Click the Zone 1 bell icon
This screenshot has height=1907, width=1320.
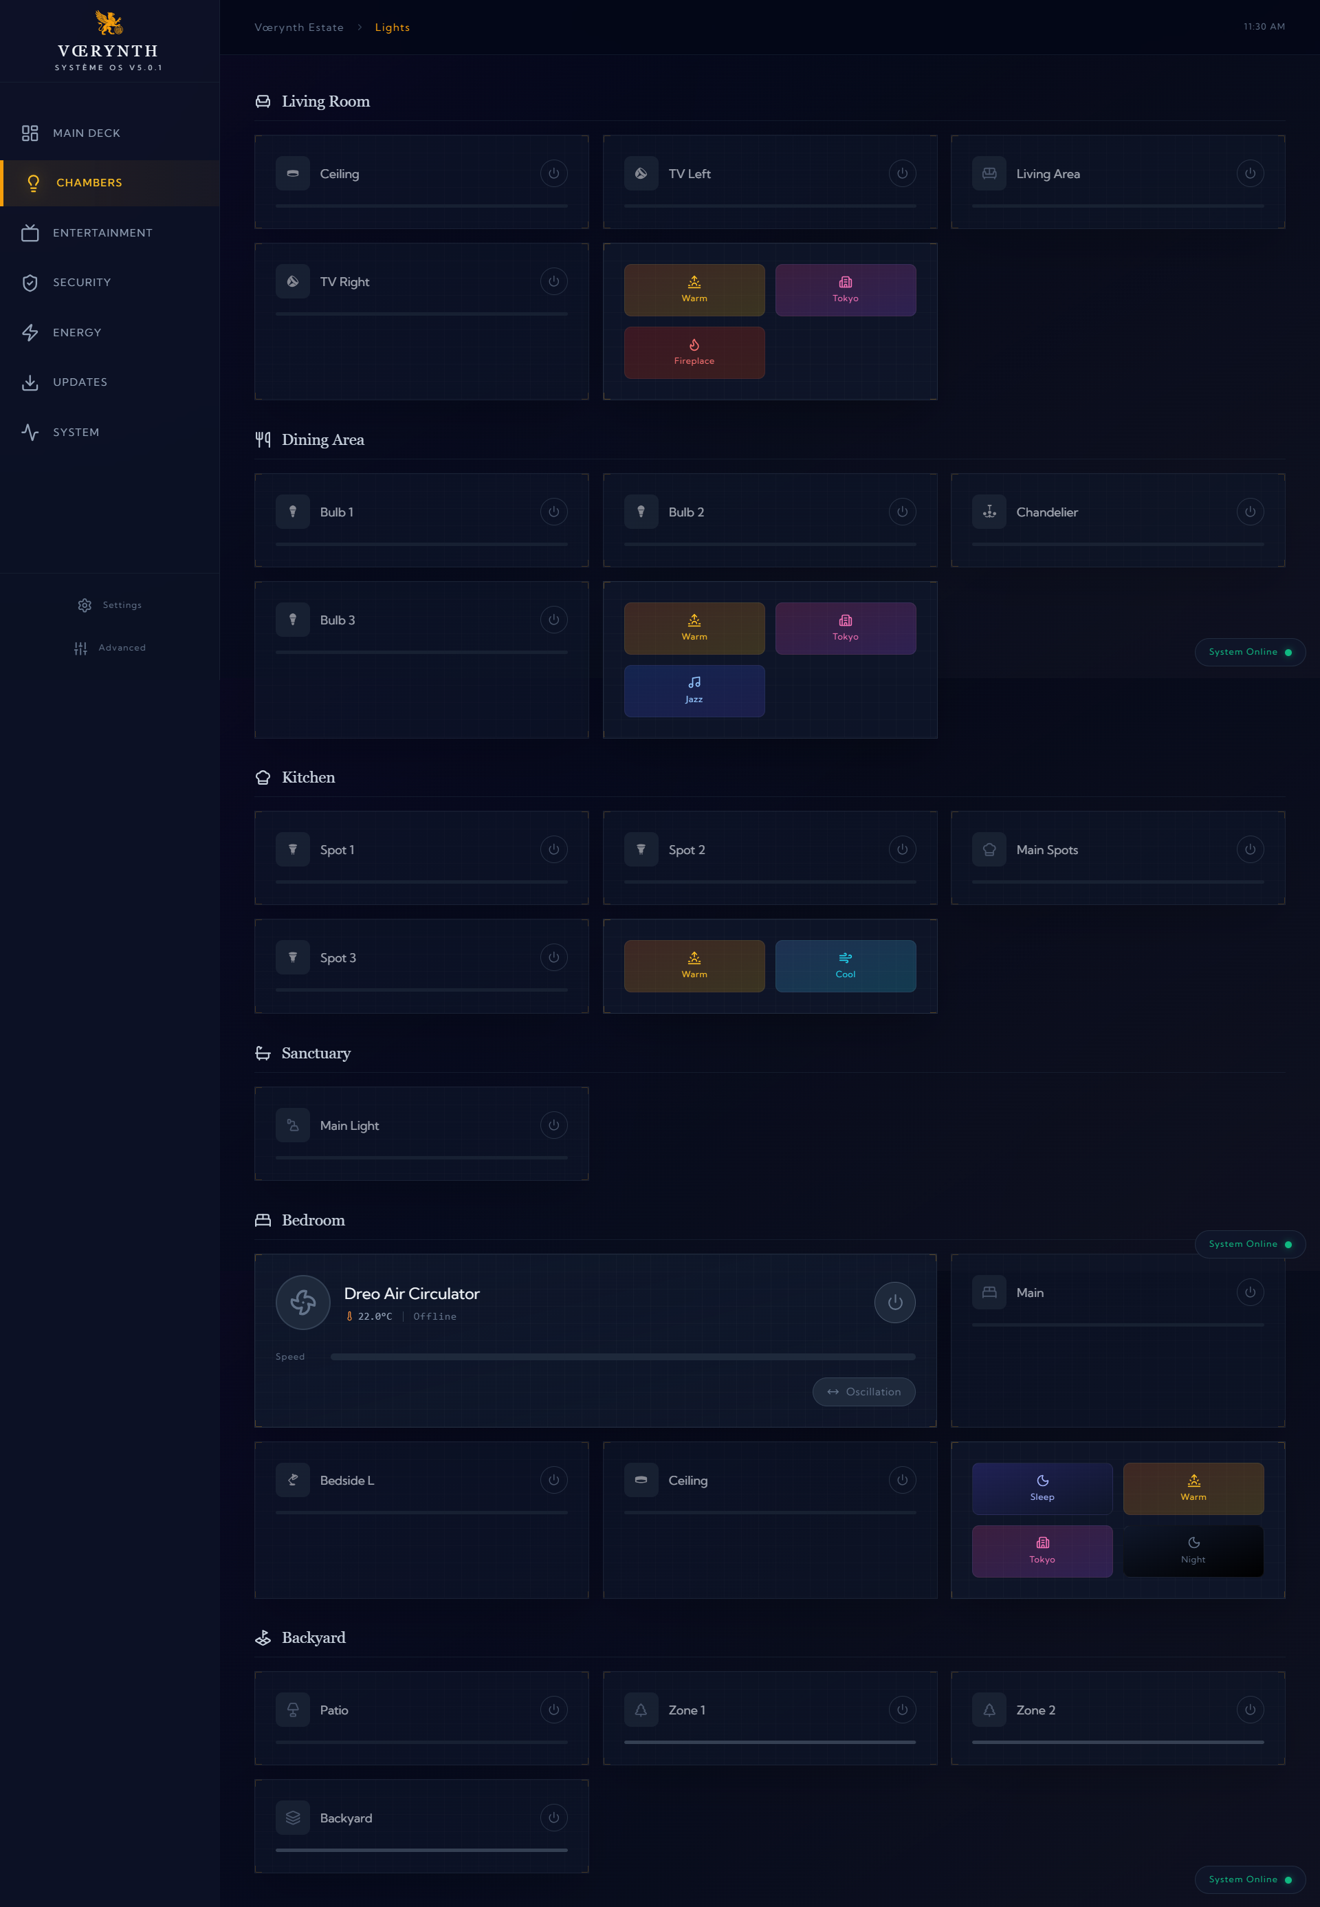(x=641, y=1709)
